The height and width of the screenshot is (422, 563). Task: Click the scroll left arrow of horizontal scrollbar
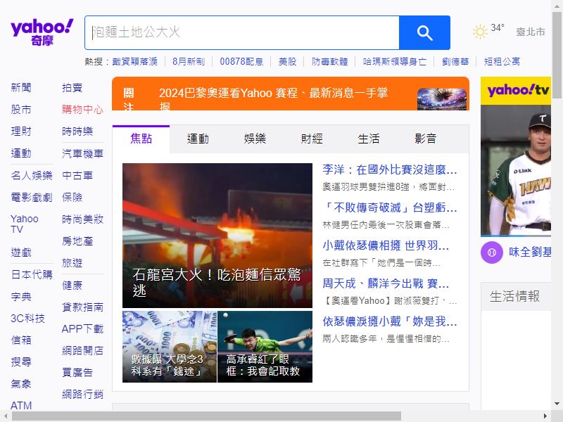(6, 416)
